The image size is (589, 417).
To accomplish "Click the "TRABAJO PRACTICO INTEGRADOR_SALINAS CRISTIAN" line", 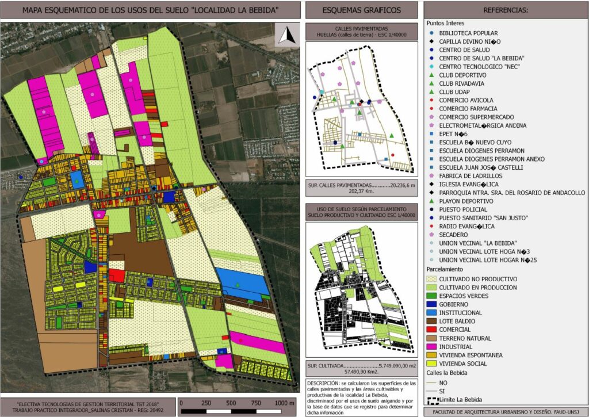I will 88,410.
